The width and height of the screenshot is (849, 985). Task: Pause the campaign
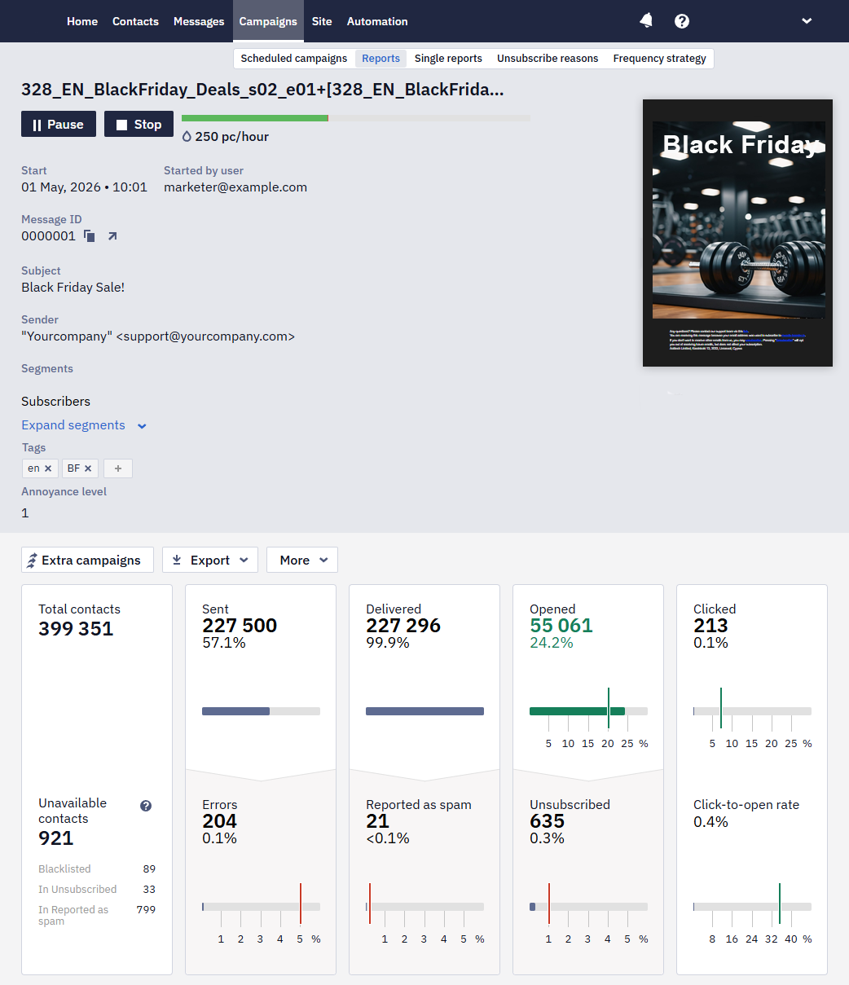click(x=59, y=124)
